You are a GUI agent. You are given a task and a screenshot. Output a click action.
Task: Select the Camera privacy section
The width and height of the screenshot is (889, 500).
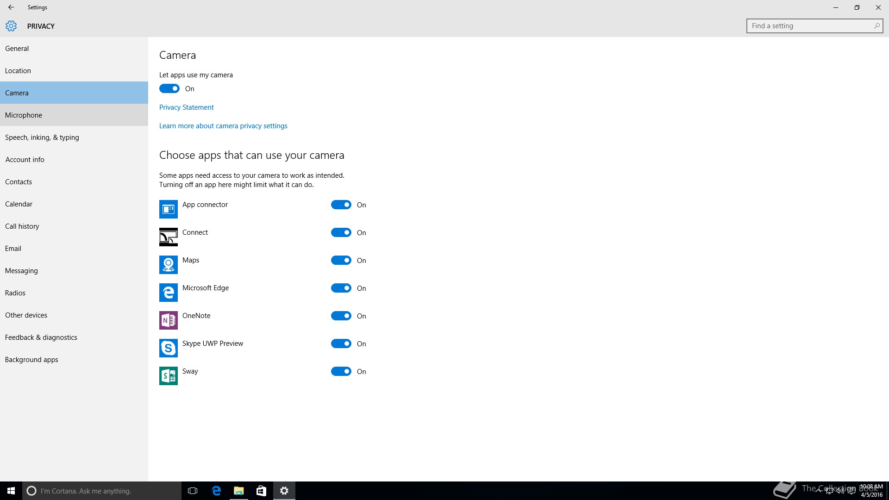coord(74,93)
